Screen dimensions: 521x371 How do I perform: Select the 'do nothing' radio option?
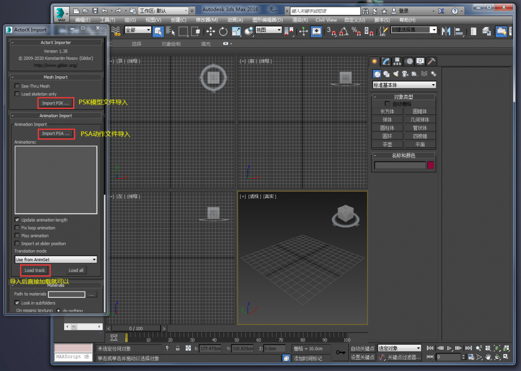(x=58, y=311)
